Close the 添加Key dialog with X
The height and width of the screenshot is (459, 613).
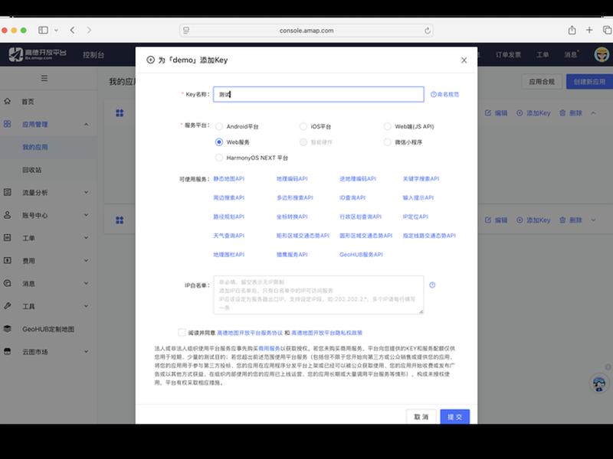[464, 60]
